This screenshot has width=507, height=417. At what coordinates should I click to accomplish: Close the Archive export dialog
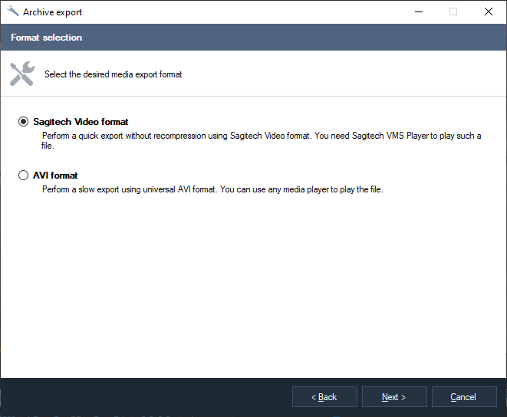click(x=489, y=12)
